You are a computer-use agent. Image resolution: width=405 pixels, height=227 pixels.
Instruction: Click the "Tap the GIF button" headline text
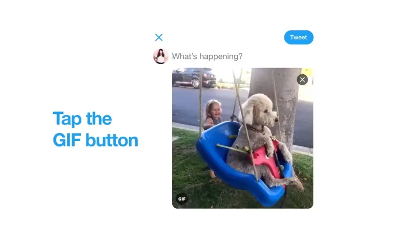click(96, 129)
